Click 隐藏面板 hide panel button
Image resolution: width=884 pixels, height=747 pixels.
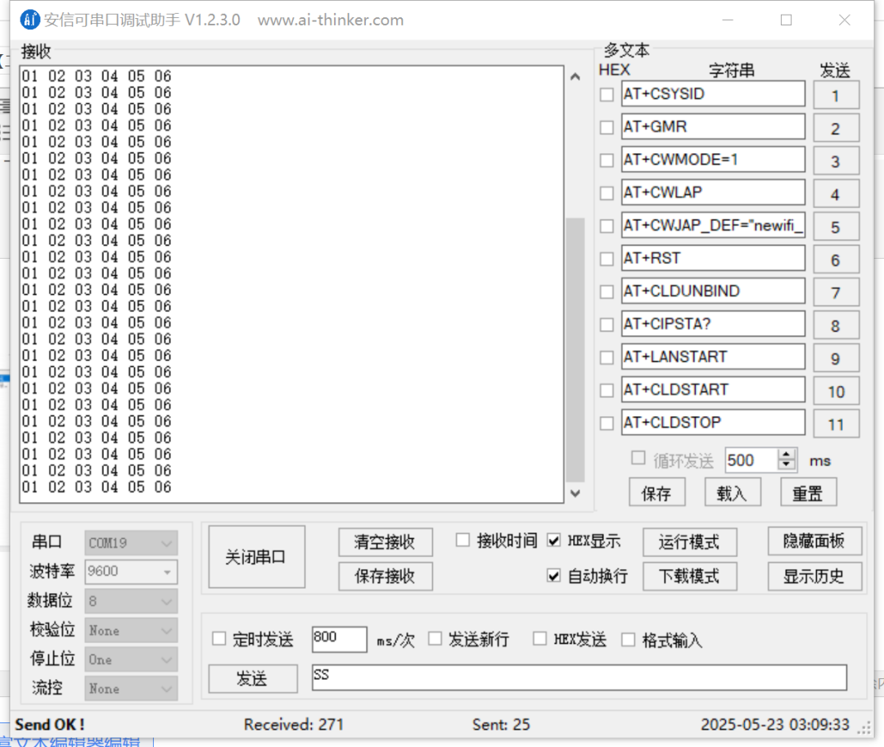click(x=814, y=541)
